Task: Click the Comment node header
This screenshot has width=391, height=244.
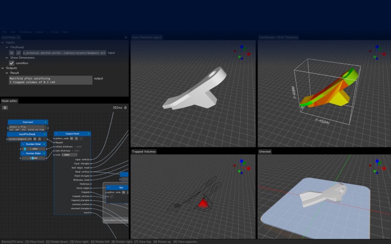Action: 28,122
